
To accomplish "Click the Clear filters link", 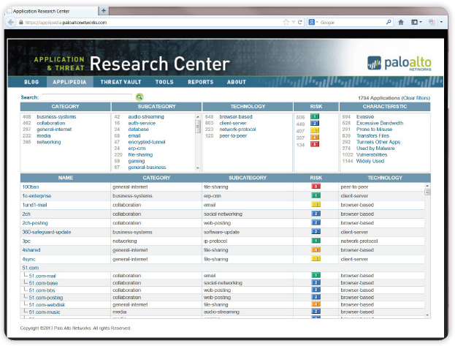I will point(416,98).
